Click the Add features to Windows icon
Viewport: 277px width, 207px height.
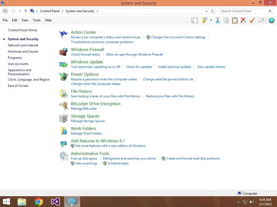point(63,144)
